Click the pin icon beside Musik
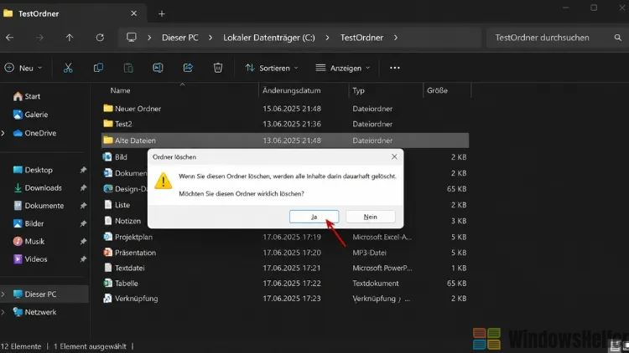This screenshot has width=629, height=353. click(83, 242)
